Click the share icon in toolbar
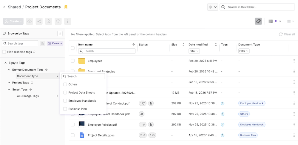Image resolution: width=298 pixels, height=145 pixels. coord(39,21)
